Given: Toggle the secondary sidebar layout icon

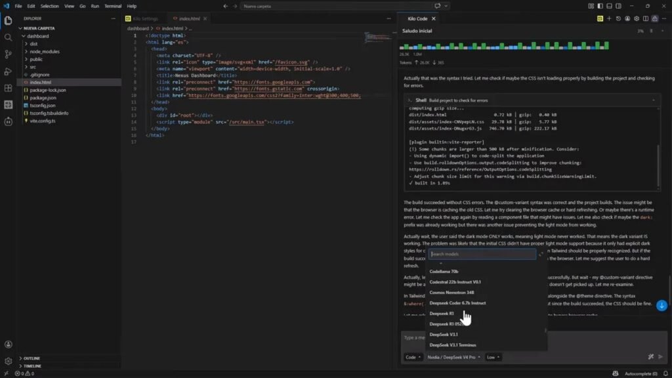Looking at the screenshot, I should pyautogui.click(x=618, y=6).
